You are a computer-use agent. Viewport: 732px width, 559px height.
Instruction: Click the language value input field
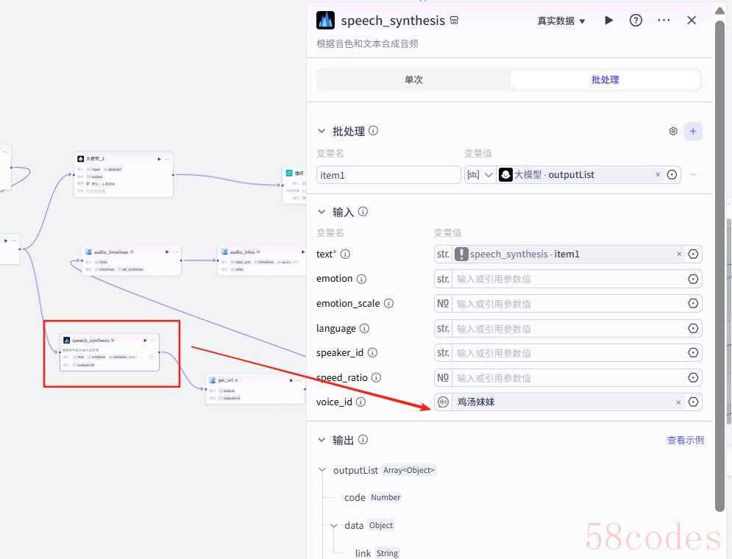(568, 329)
